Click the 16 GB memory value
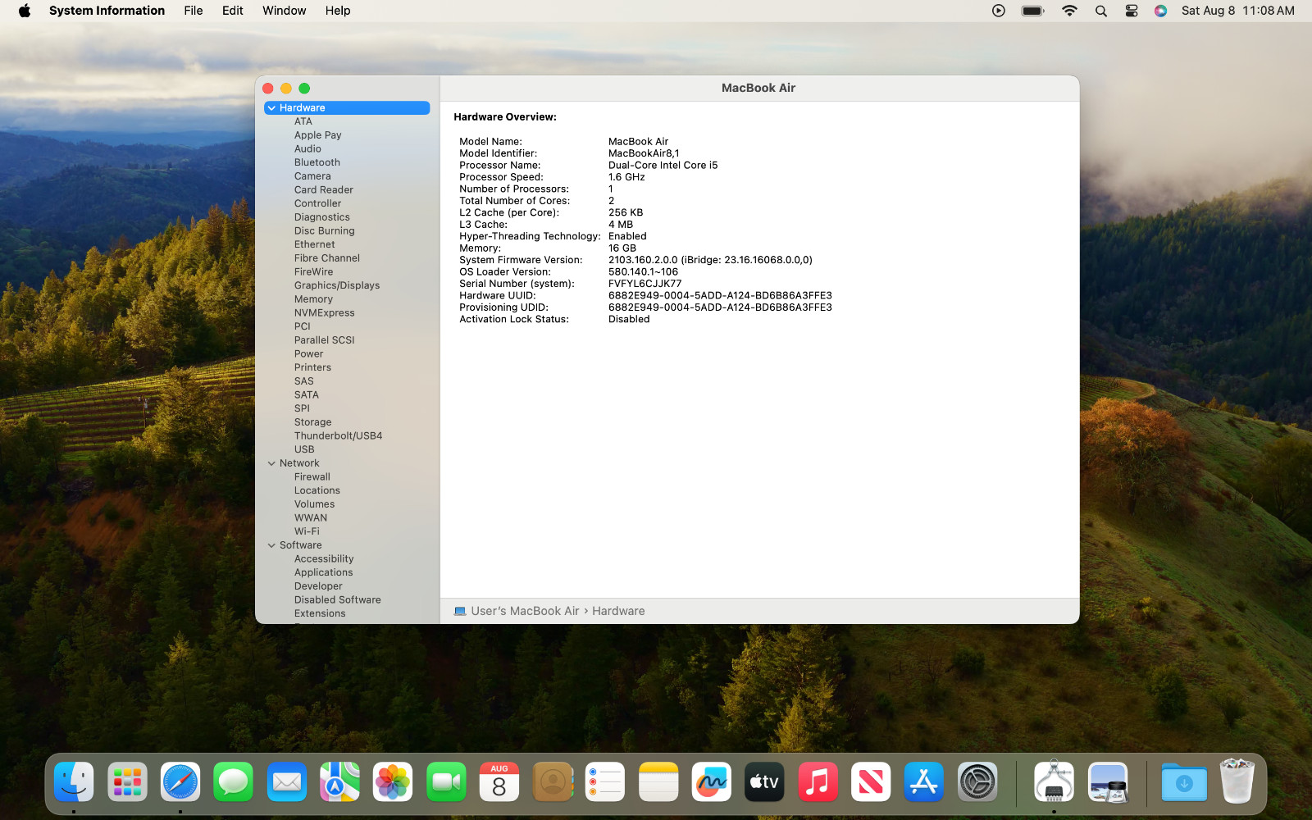This screenshot has height=820, width=1312. [622, 248]
